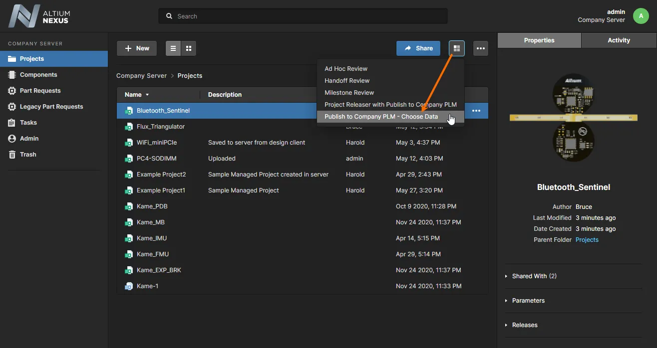
Task: Click 'Sample Managed Project created in server' description
Action: click(x=268, y=174)
